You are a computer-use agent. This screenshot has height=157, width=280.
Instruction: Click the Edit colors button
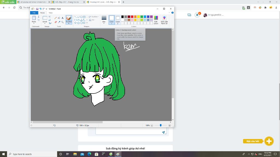(156, 20)
